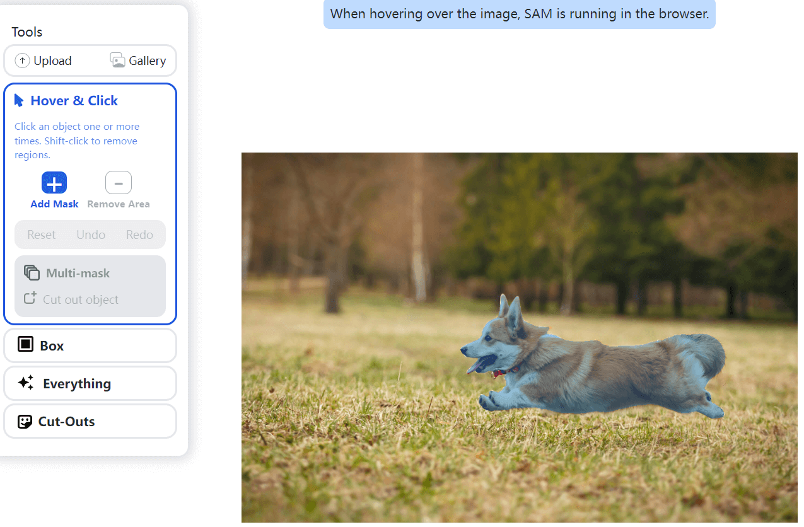The image size is (804, 527).
Task: Click the Cut out object label
Action: pyautogui.click(x=81, y=300)
